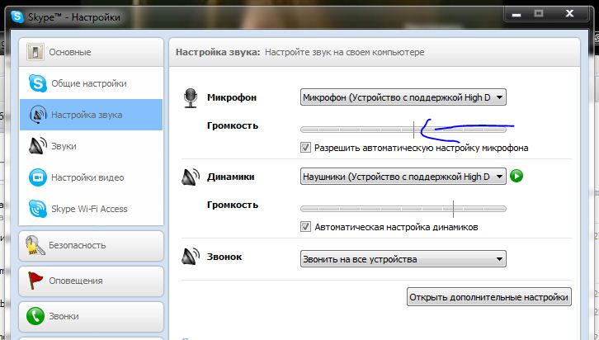Click the microphone icon beside Микрофон
The width and height of the screenshot is (599, 340).
191,98
